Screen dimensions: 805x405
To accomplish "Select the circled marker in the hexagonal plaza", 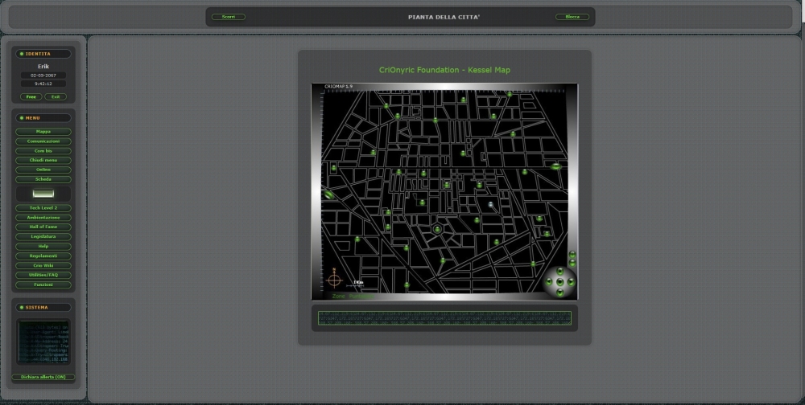I will tap(437, 230).
